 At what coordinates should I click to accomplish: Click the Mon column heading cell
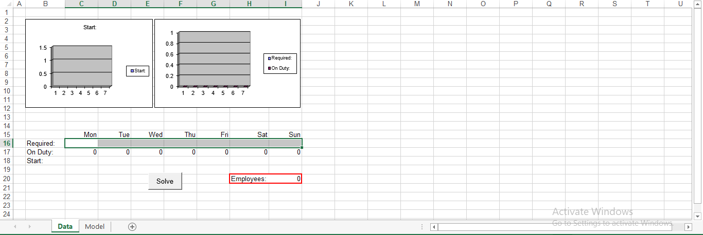point(81,134)
